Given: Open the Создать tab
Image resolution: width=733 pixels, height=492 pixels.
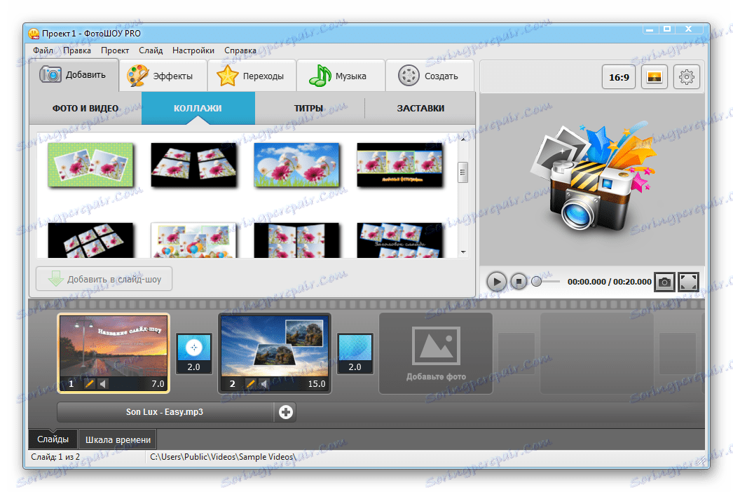Looking at the screenshot, I should pos(429,76).
